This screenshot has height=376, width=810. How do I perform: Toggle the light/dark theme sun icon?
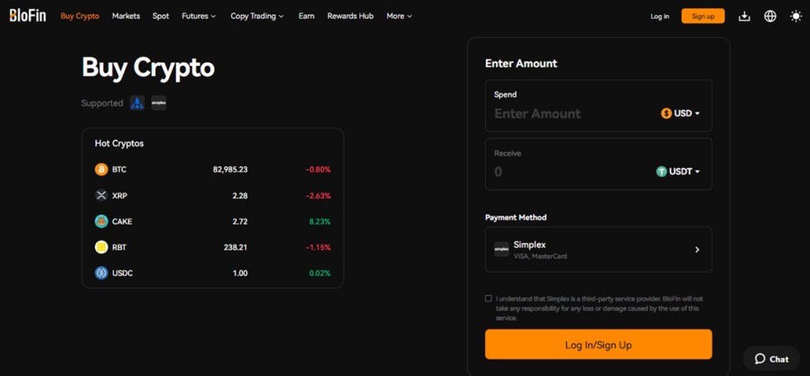click(795, 16)
